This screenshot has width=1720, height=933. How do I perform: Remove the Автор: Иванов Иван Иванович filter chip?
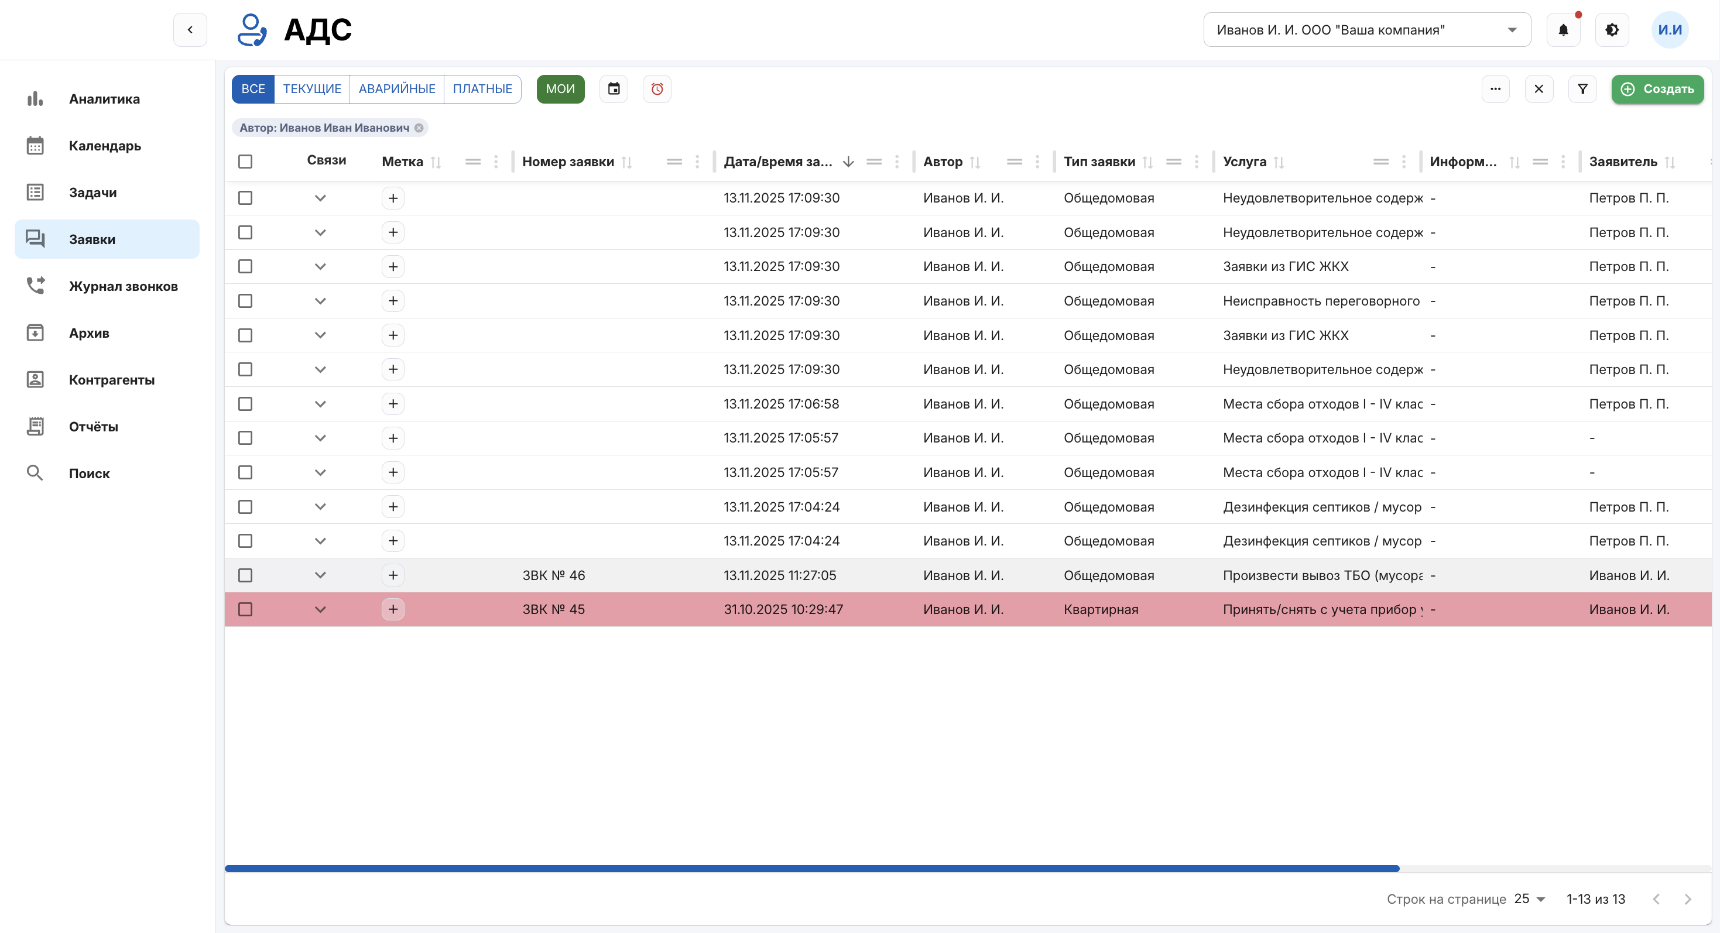point(419,128)
